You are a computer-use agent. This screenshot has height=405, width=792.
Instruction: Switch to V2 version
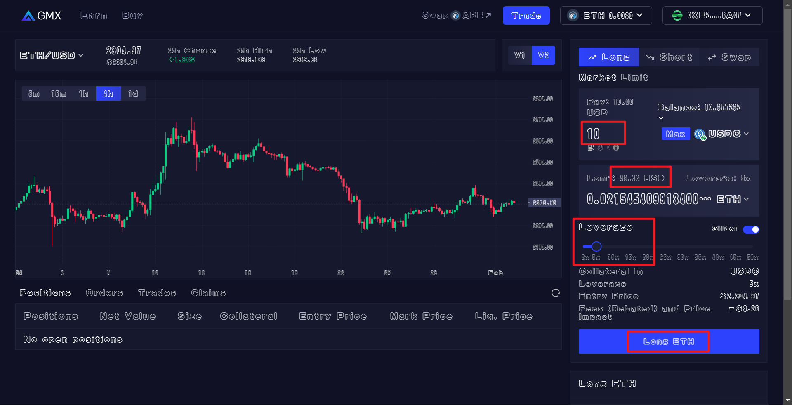[543, 55]
